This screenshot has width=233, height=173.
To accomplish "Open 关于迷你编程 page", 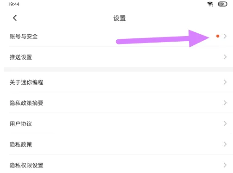I will tap(118, 82).
